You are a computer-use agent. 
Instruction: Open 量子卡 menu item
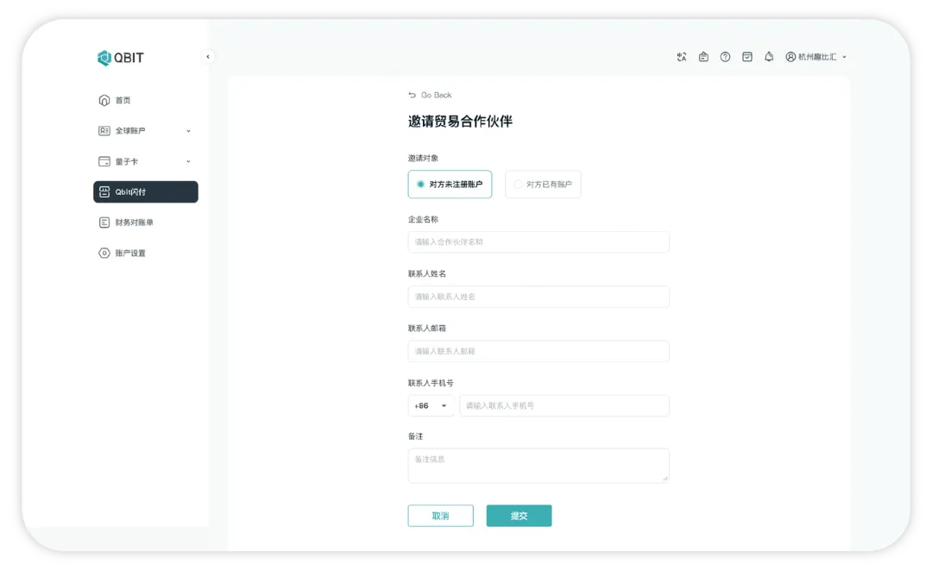[x=146, y=161]
